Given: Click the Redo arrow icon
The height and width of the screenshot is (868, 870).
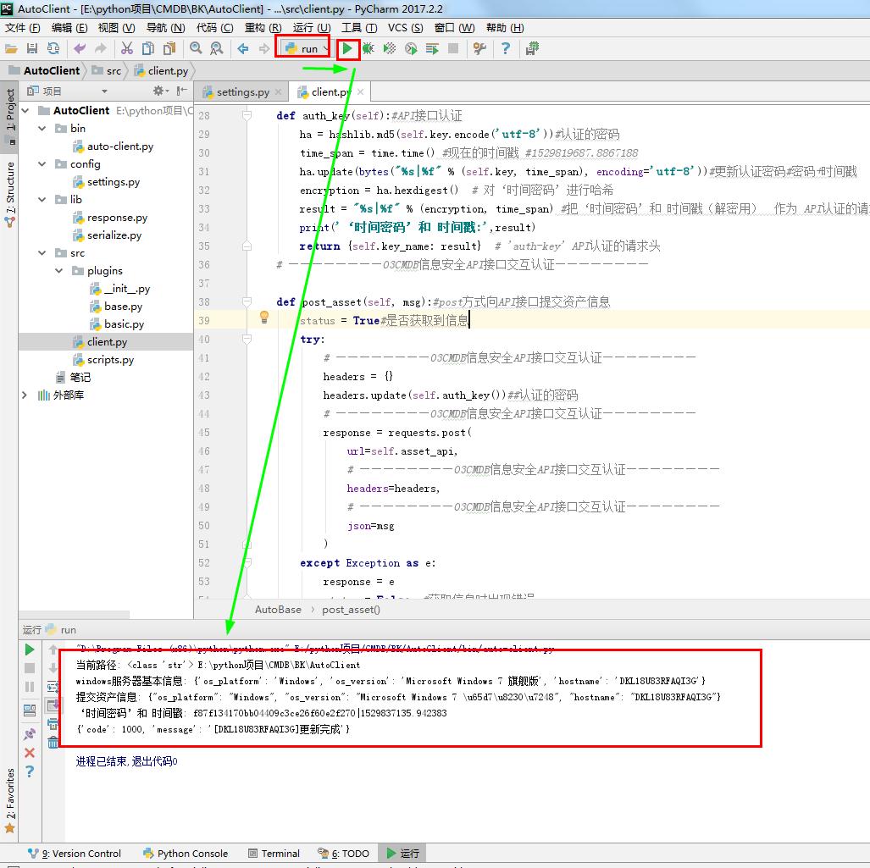Looking at the screenshot, I should click(x=101, y=49).
